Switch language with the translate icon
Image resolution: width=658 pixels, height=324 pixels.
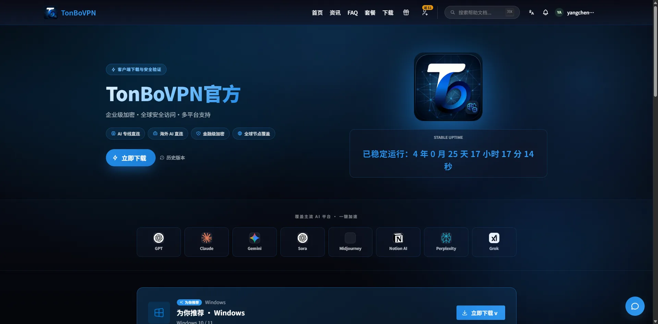click(x=531, y=12)
